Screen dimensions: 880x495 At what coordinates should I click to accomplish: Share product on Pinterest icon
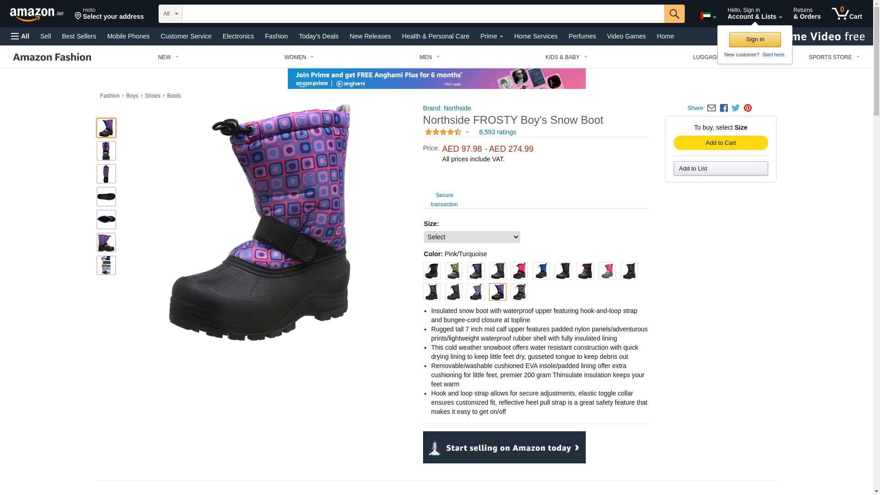pyautogui.click(x=748, y=108)
